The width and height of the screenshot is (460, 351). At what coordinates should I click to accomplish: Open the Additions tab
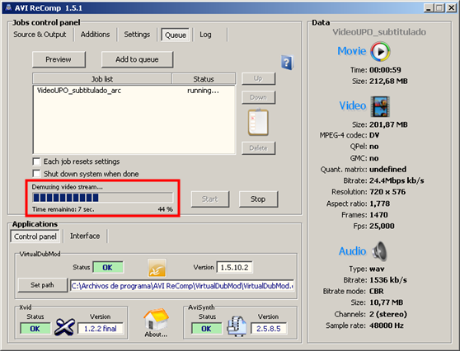[x=95, y=35]
